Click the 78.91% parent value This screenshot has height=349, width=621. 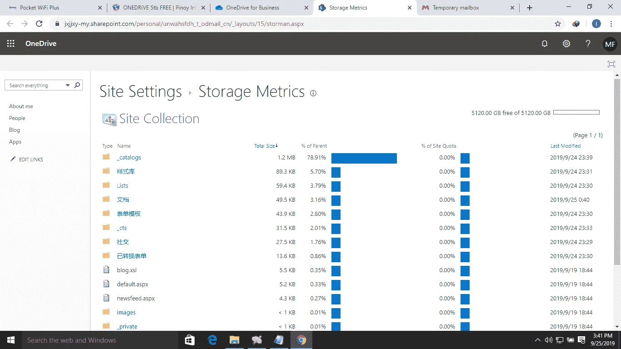(316, 158)
